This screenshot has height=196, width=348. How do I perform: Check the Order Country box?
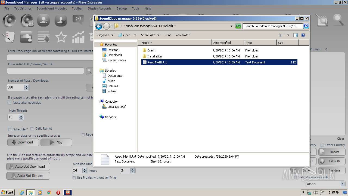pyautogui.click(x=322, y=145)
